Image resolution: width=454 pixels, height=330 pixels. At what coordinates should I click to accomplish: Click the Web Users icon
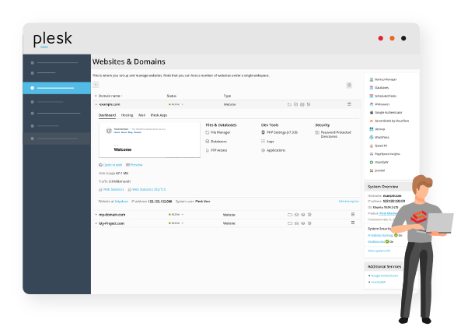[372, 104]
